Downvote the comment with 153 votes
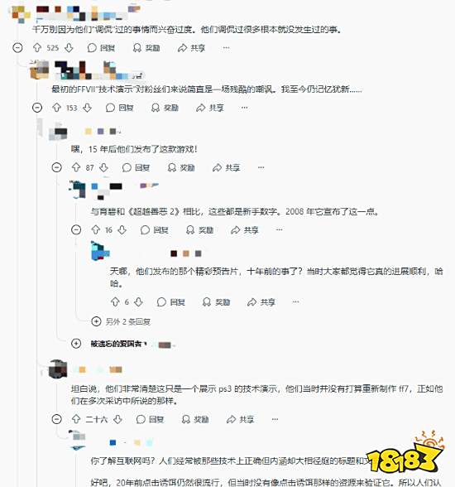Viewport: 455px width, 487px height. tap(88, 108)
